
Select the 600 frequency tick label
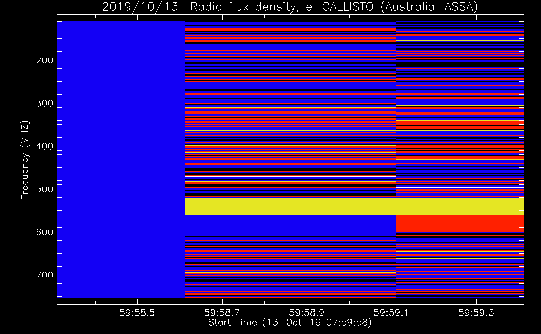coord(45,232)
